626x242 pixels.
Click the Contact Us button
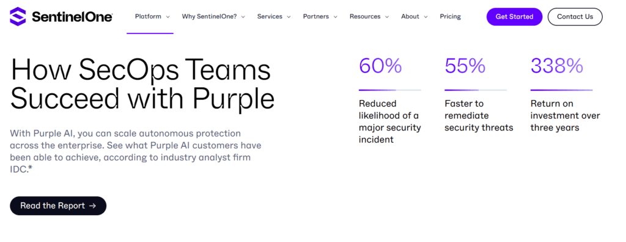(x=575, y=16)
